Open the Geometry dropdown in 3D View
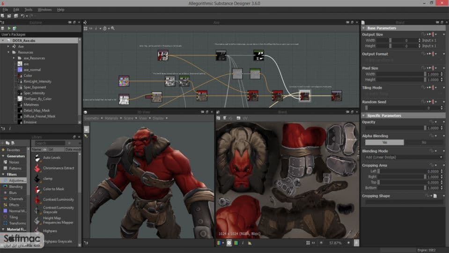The height and width of the screenshot is (253, 449). (93, 119)
